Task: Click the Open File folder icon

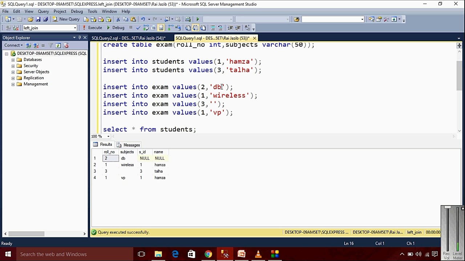Action: (x=31, y=19)
